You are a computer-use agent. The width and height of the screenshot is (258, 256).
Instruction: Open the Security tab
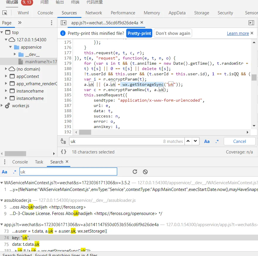225,13
